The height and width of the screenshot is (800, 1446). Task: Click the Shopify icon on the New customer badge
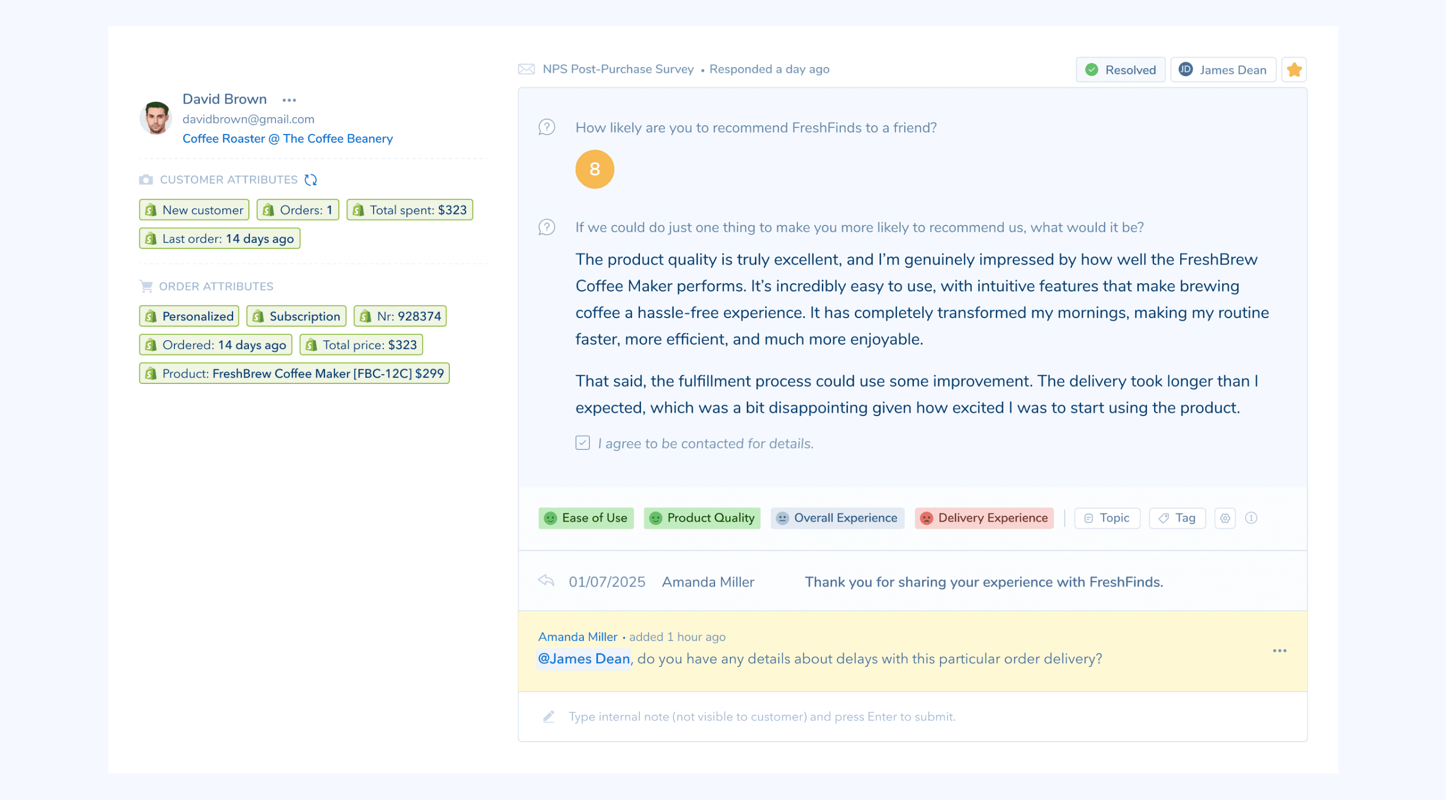coord(149,210)
